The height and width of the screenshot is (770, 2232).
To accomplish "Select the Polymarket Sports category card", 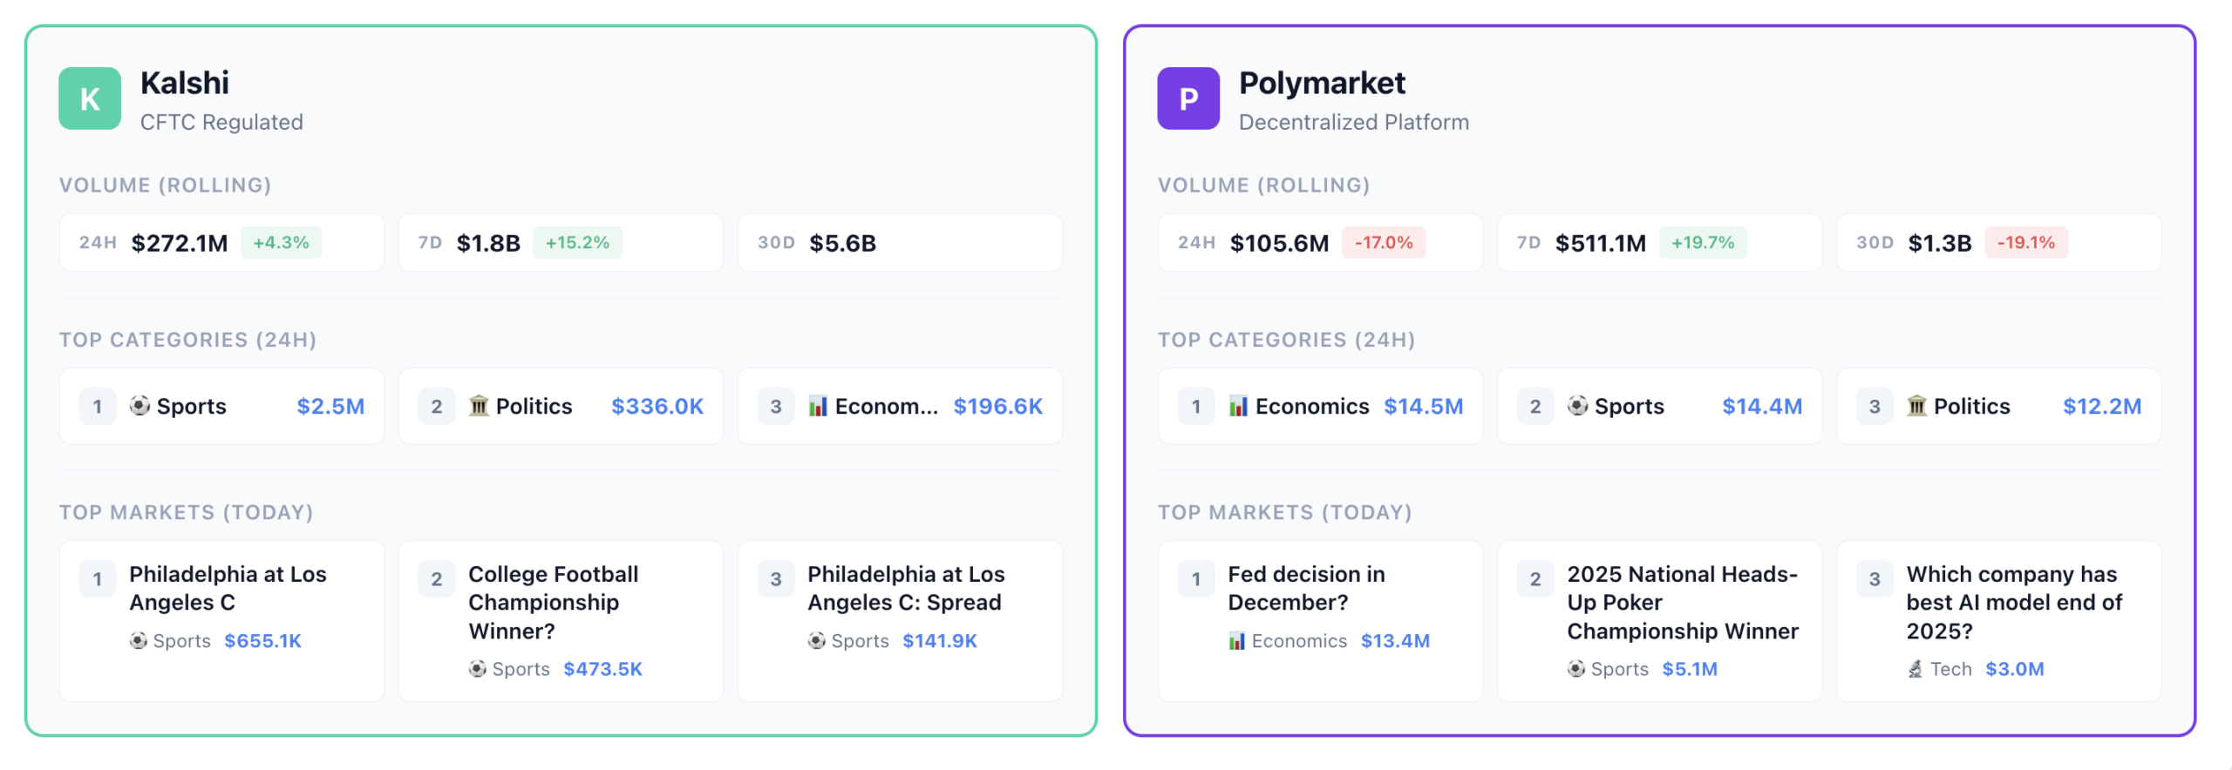I will pos(1658,405).
